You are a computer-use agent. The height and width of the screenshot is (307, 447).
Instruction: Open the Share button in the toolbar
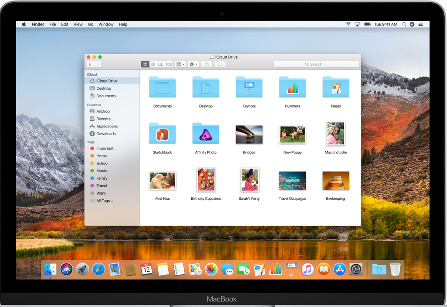(x=206, y=64)
